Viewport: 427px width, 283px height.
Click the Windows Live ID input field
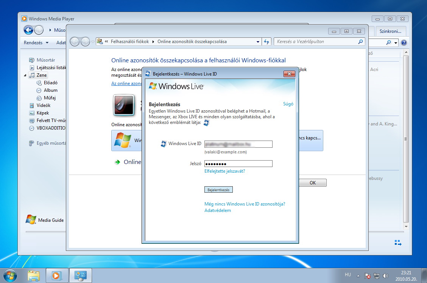click(238, 144)
